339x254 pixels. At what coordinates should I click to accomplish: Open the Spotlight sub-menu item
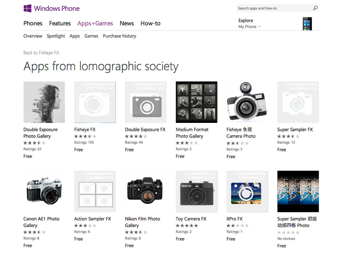56,36
